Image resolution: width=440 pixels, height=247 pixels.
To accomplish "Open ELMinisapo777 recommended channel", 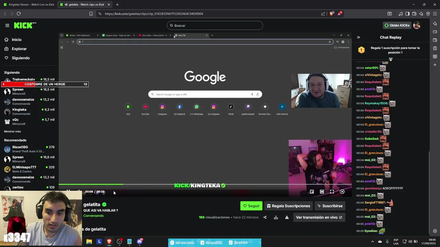I will coord(29,169).
